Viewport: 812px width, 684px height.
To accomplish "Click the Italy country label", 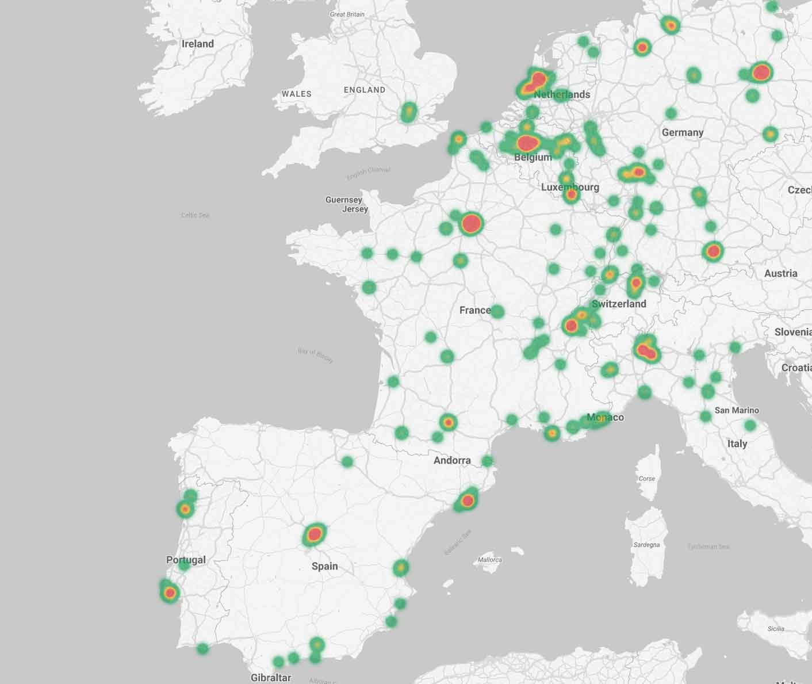I will click(x=737, y=444).
